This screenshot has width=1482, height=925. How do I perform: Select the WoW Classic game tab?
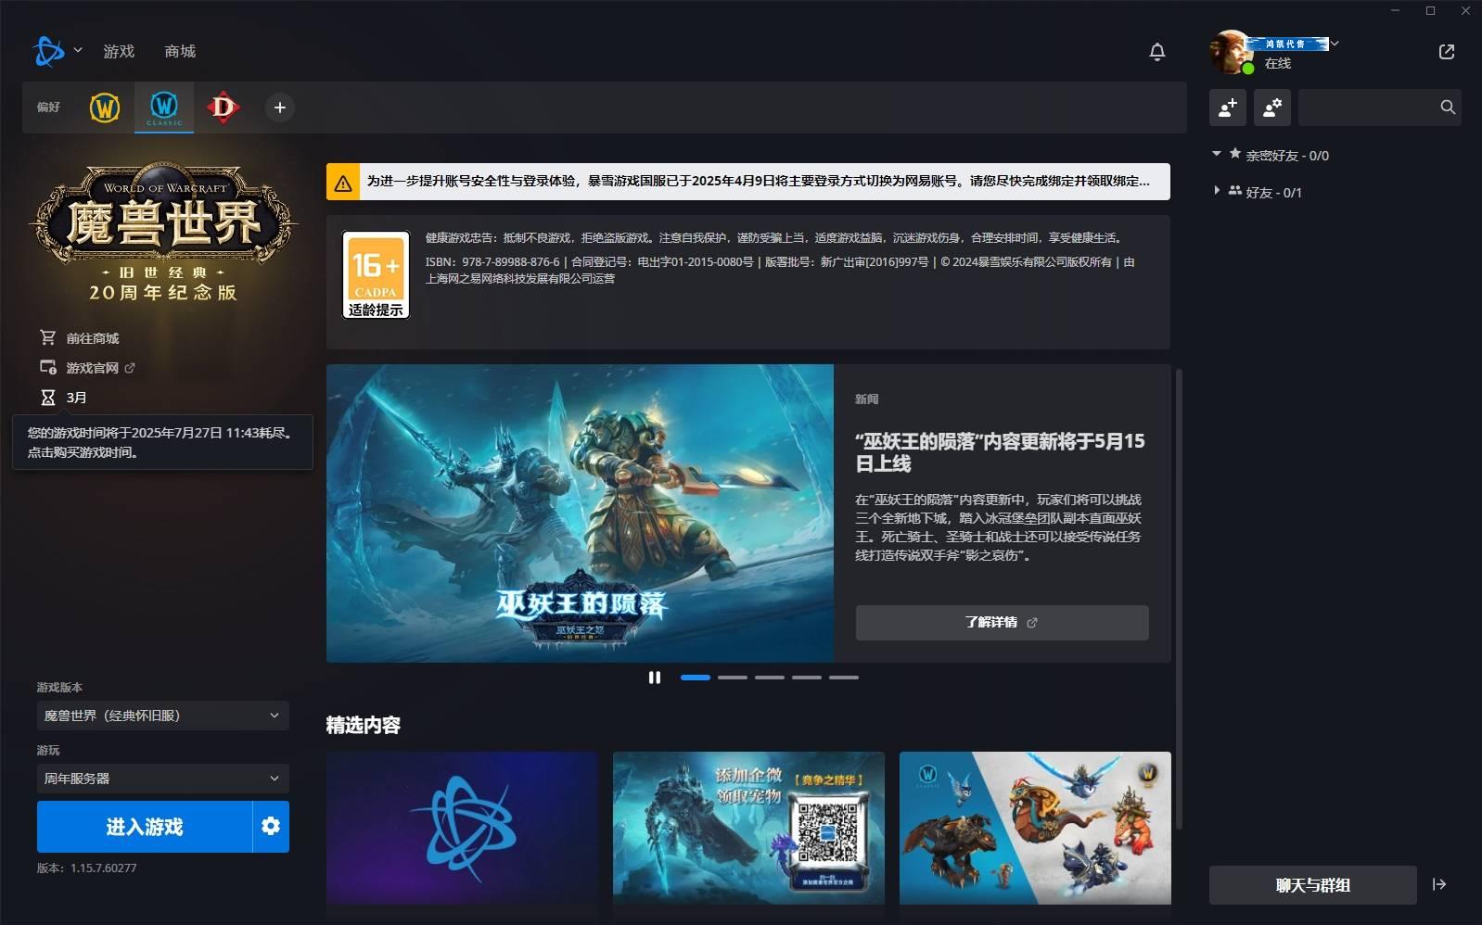pos(164,108)
